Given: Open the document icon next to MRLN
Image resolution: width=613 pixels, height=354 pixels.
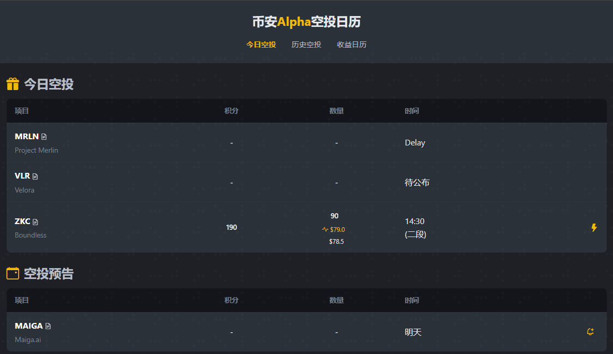Looking at the screenshot, I should pyautogui.click(x=44, y=137).
